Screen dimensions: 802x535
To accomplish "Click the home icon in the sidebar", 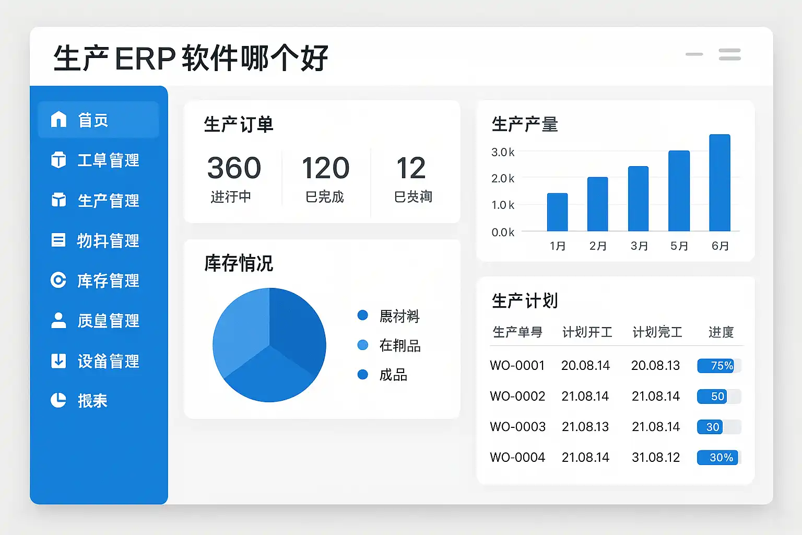I will 58,120.
